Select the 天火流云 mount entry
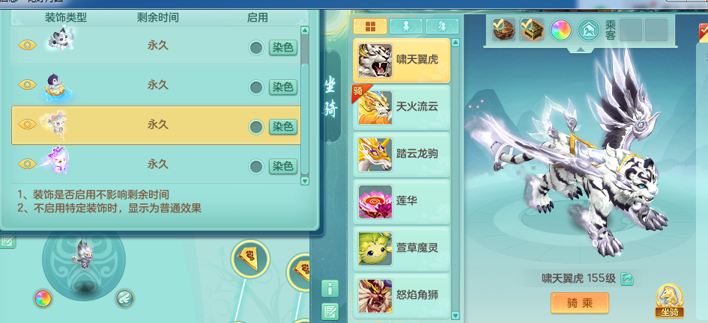Screen dimensions: 708x323 (x=402, y=107)
